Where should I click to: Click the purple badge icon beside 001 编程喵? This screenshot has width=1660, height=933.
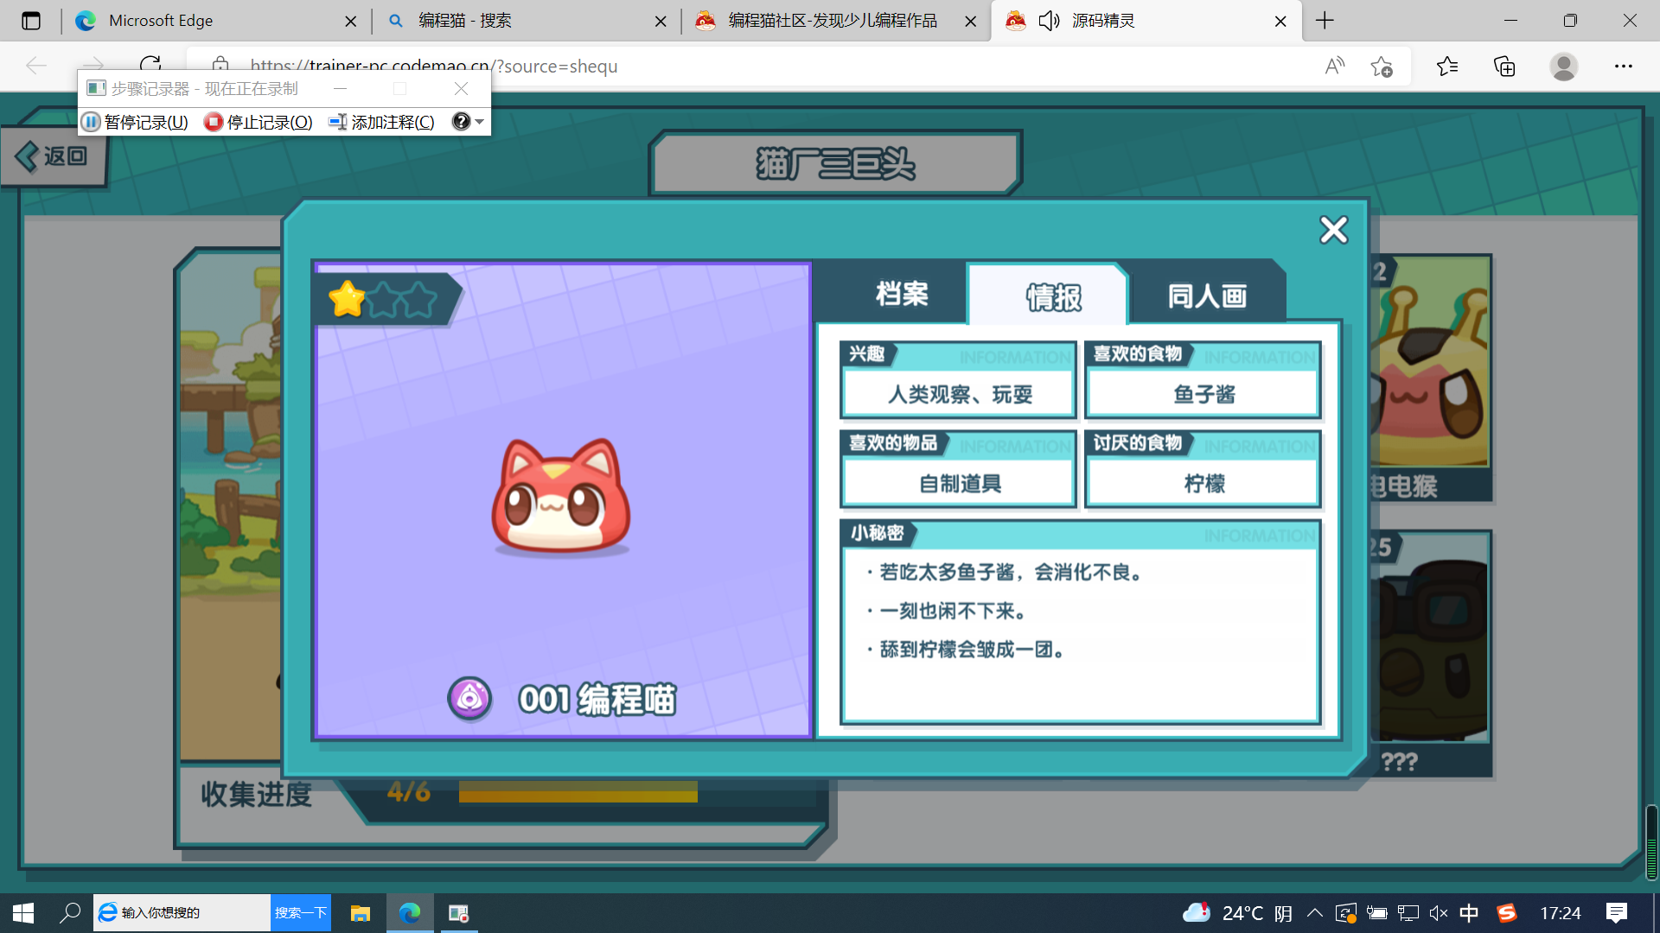pyautogui.click(x=469, y=698)
